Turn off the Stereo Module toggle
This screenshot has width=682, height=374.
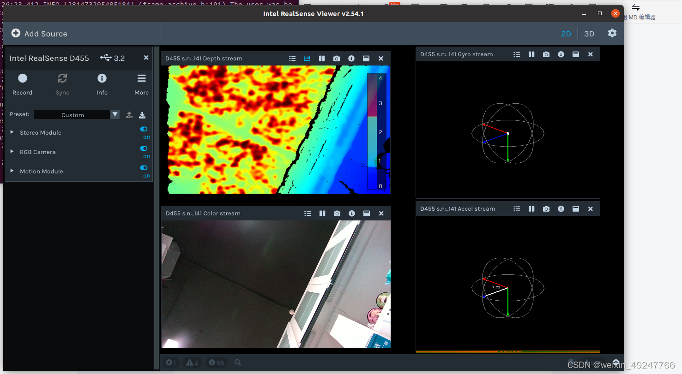[x=144, y=130]
